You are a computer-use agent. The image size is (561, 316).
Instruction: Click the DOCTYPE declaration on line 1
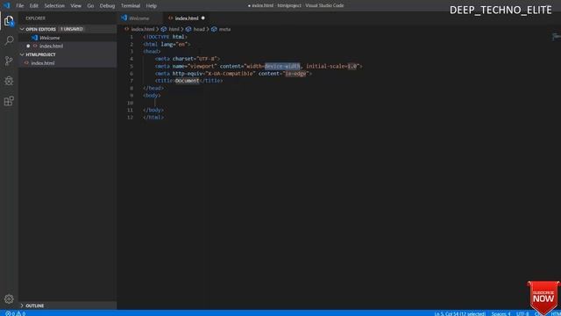166,37
